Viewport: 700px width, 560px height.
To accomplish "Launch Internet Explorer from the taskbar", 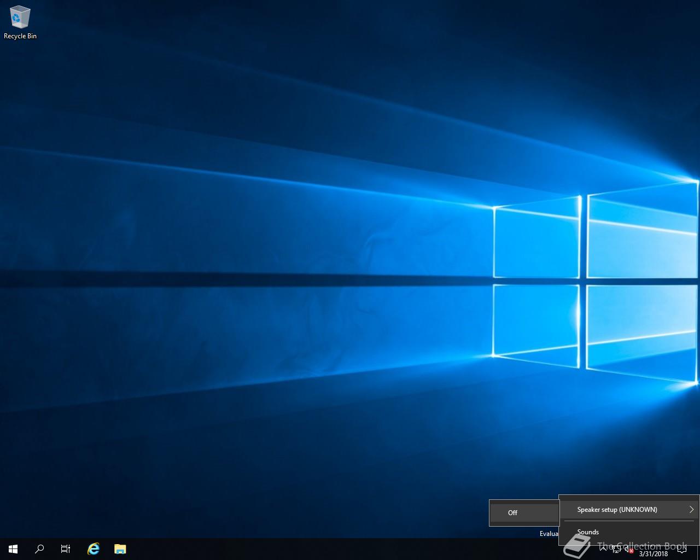I will 94,549.
